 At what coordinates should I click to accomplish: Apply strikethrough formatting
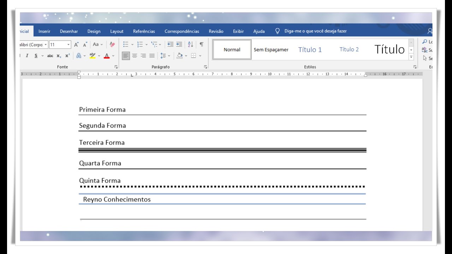50,56
